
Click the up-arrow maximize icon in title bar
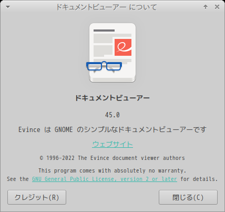206,7
